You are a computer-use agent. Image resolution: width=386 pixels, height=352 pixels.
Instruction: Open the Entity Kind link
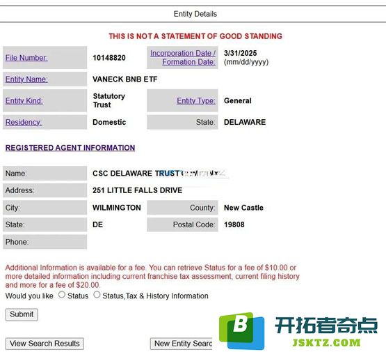click(24, 100)
